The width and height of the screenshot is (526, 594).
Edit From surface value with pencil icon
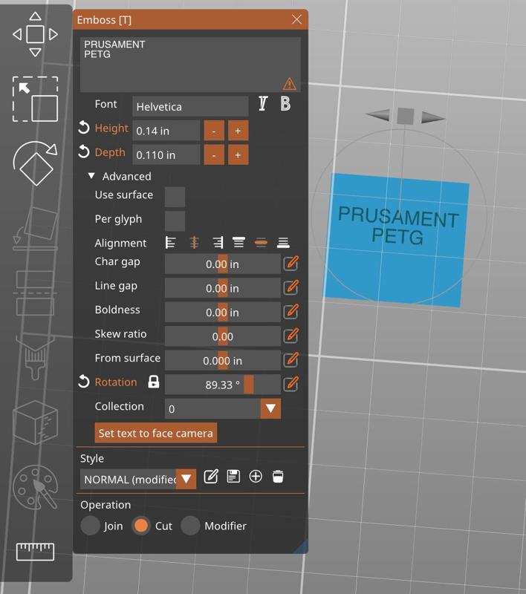click(x=290, y=360)
